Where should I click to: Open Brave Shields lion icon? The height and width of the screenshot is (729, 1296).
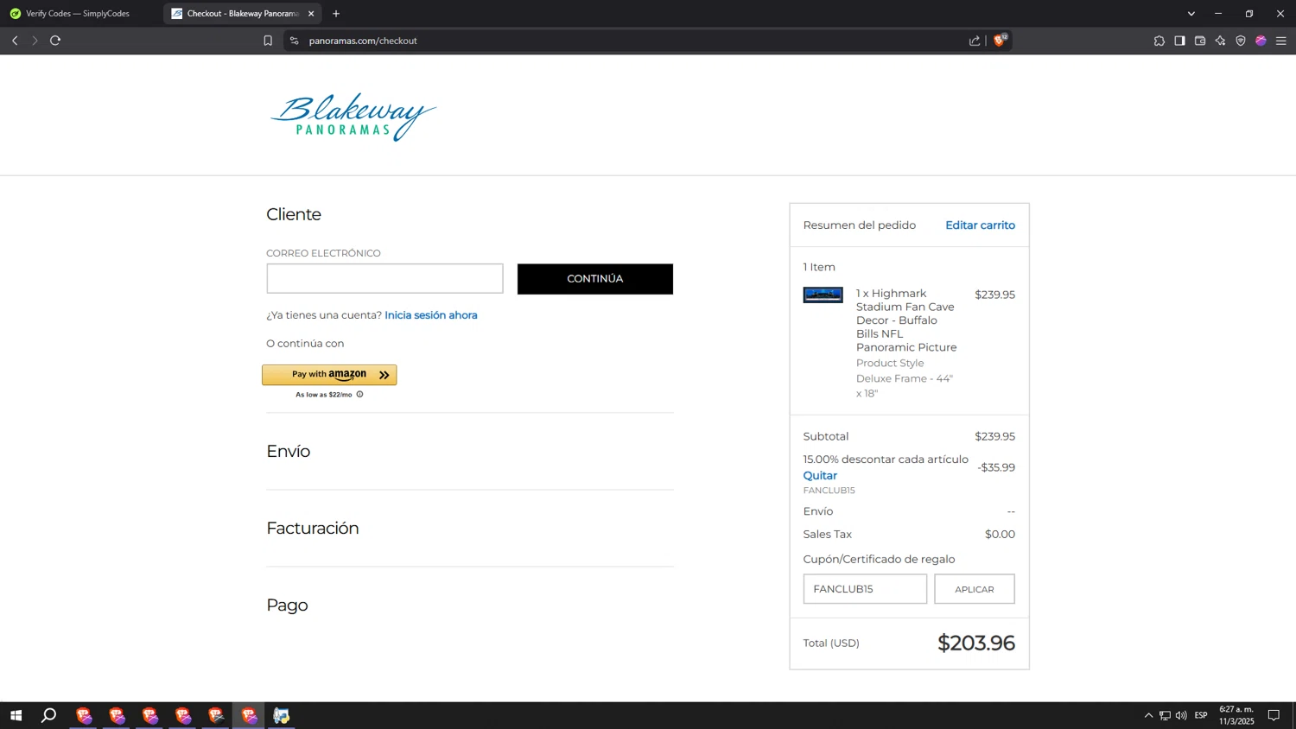tap(1000, 40)
